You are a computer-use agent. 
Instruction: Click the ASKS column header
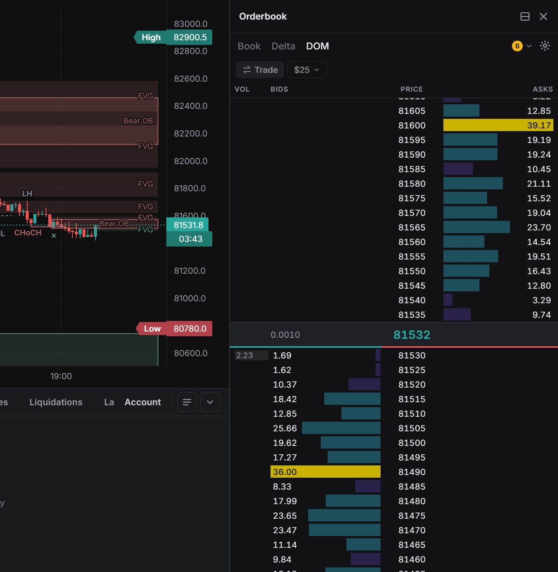coord(543,89)
